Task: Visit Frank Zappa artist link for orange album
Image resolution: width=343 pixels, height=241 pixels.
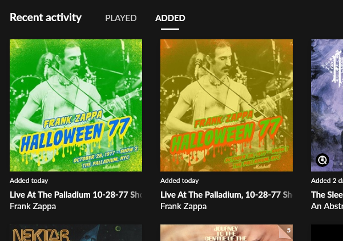Action: [x=184, y=206]
